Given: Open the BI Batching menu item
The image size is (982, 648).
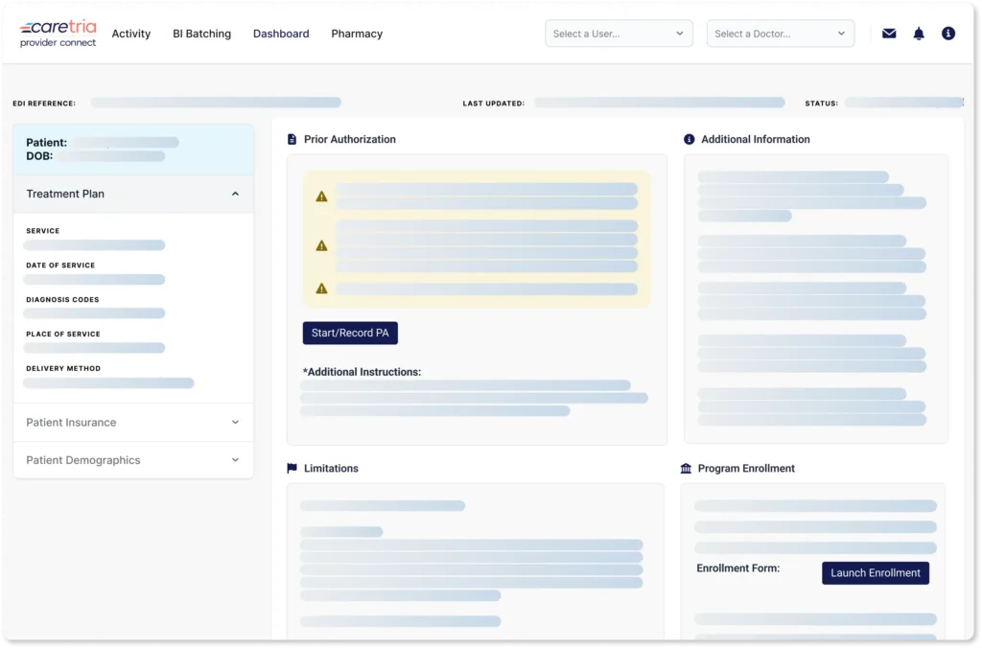Looking at the screenshot, I should (201, 34).
